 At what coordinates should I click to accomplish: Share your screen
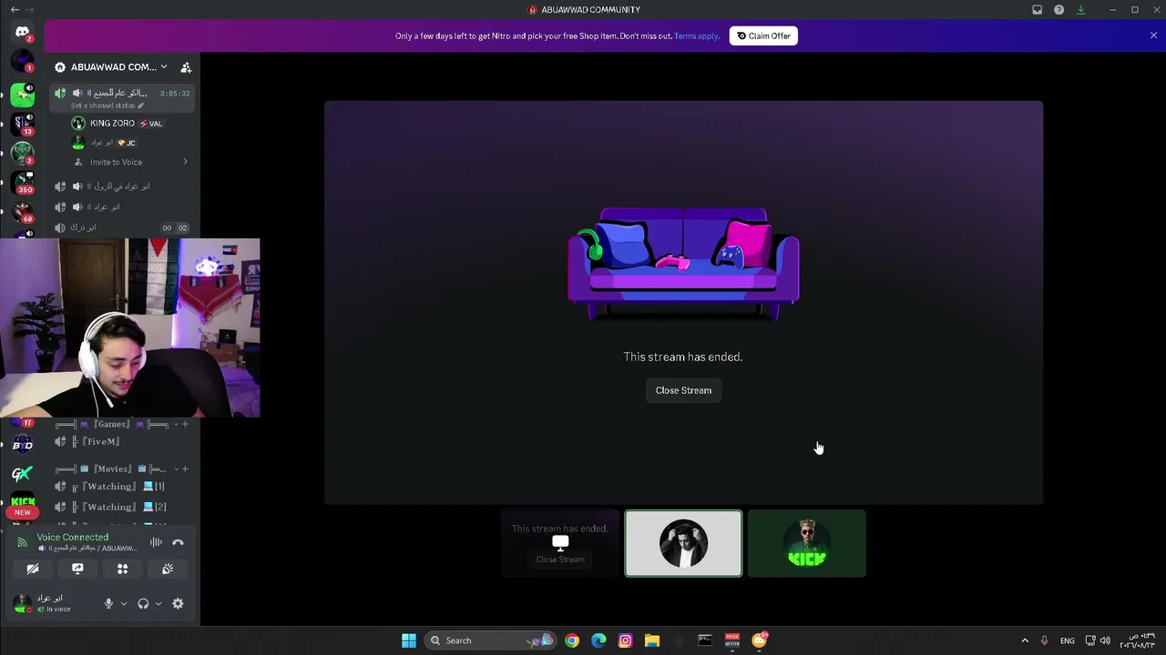77,569
